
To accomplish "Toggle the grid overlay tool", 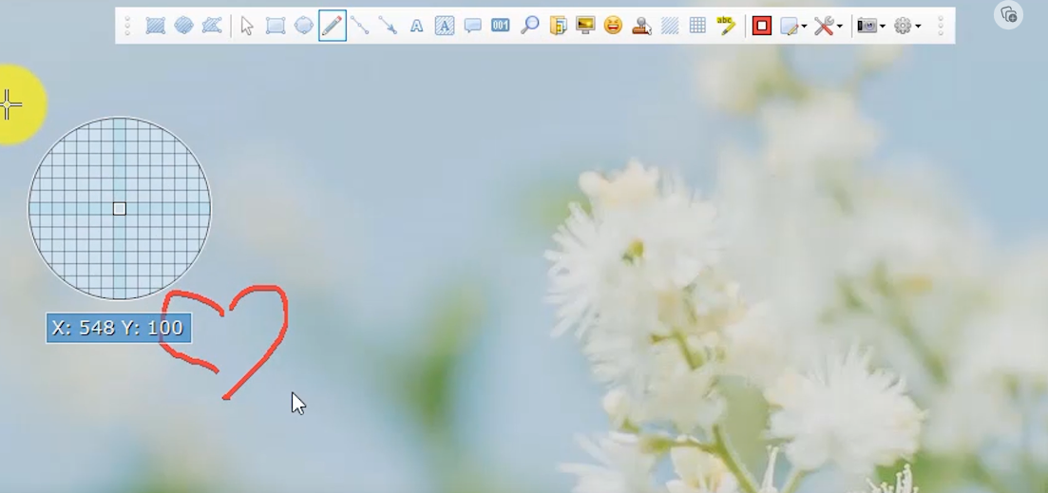I will pos(697,27).
